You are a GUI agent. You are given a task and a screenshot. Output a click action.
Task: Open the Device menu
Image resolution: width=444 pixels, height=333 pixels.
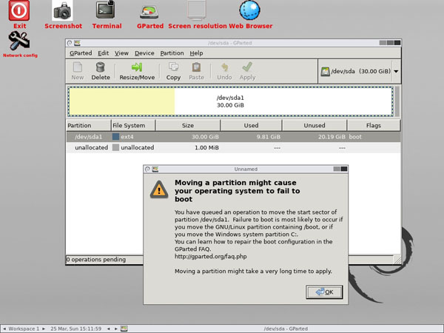(144, 53)
